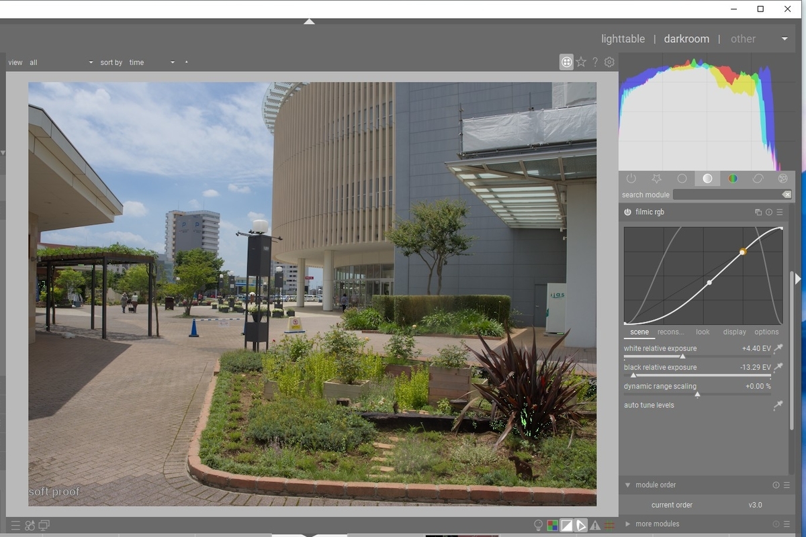The image size is (806, 537).
Task: Switch to lighttable view
Action: (x=623, y=39)
